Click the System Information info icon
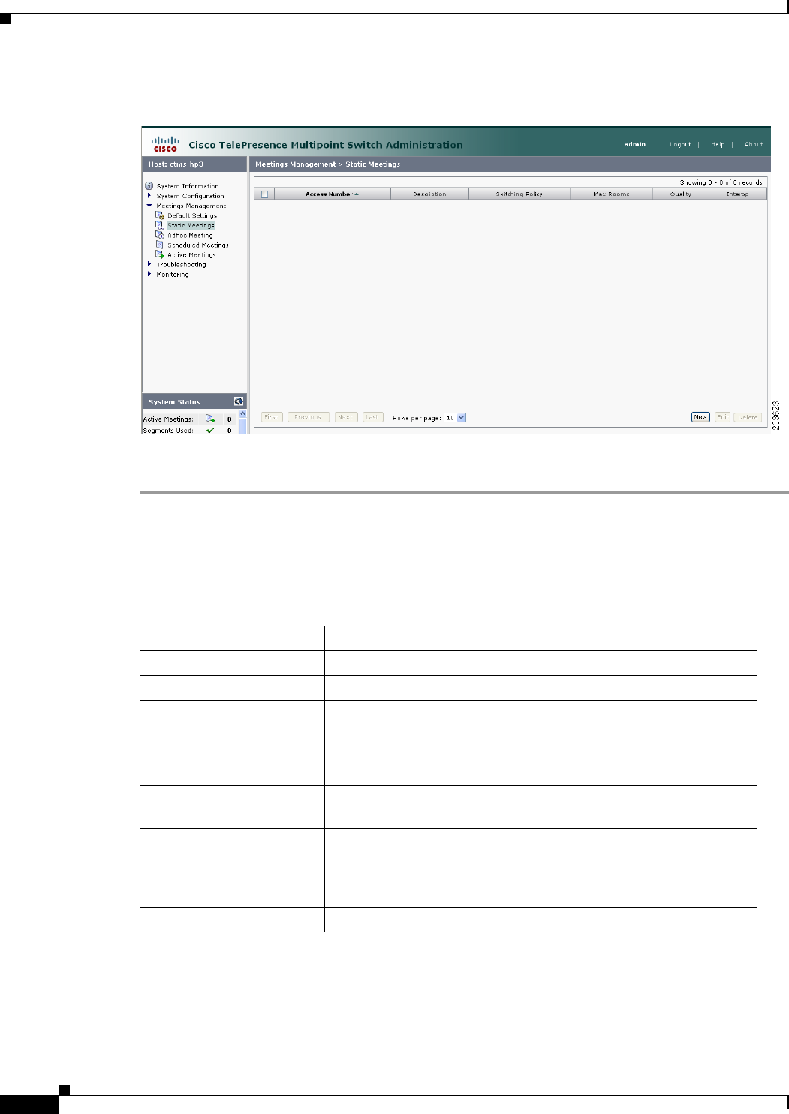789x1114 pixels. tap(149, 185)
